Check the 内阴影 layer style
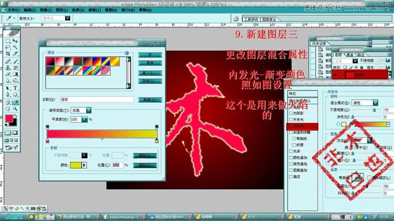Image resolution: width=394 pixels, height=221 pixels. 291,114
